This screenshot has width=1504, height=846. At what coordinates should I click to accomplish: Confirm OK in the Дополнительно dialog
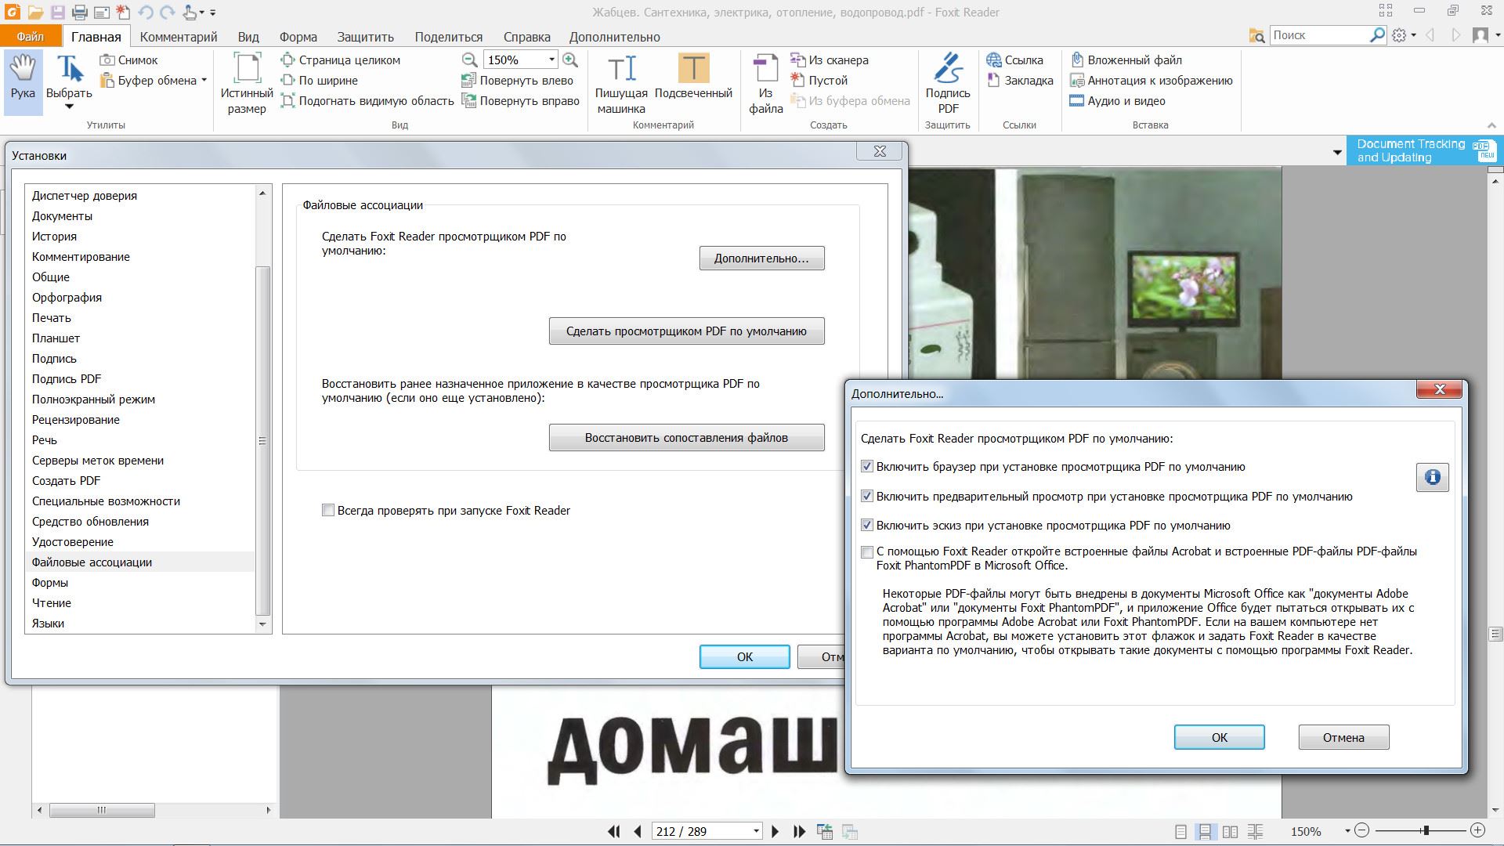tap(1219, 737)
